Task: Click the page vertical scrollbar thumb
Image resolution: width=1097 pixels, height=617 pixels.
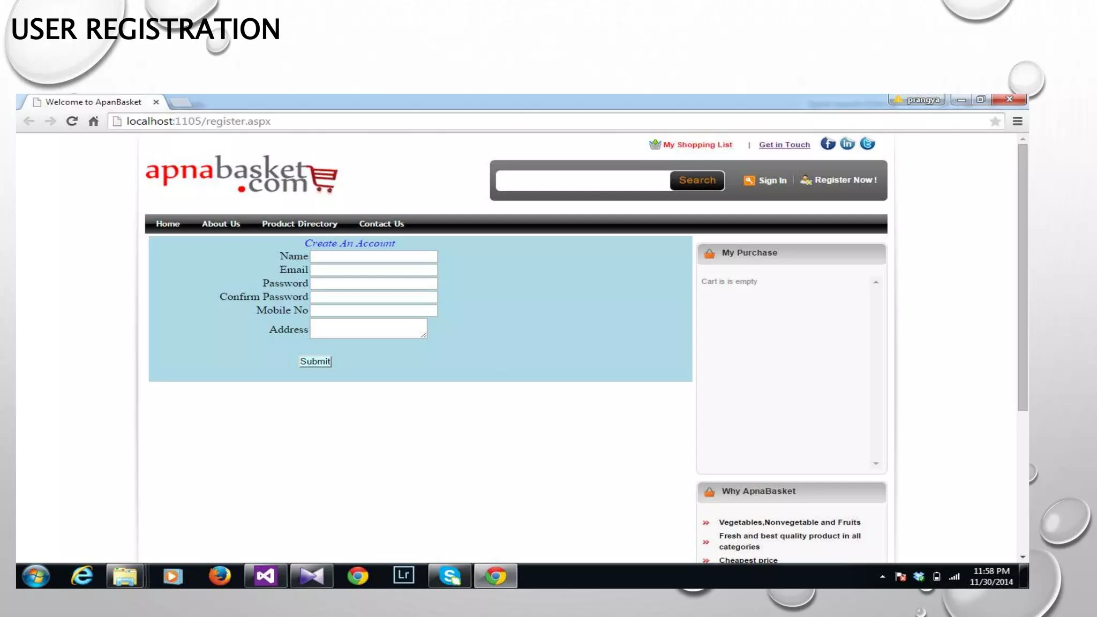Action: [1023, 277]
